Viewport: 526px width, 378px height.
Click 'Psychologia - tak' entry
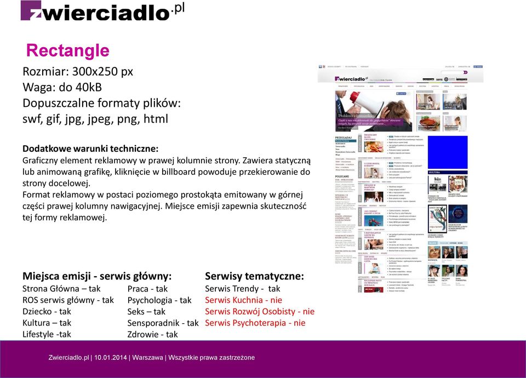(159, 300)
